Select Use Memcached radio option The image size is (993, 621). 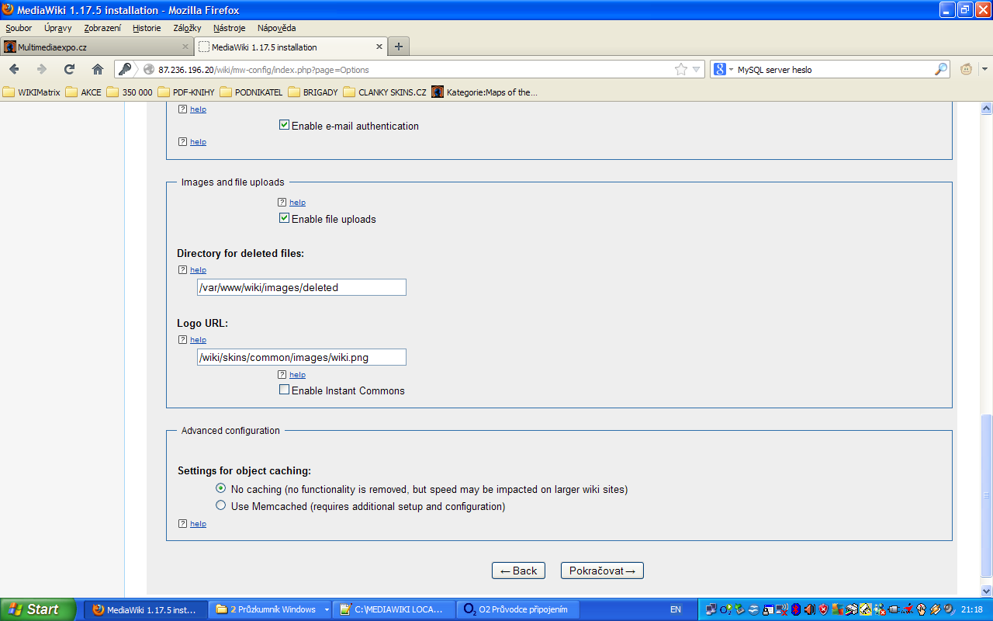click(x=221, y=505)
